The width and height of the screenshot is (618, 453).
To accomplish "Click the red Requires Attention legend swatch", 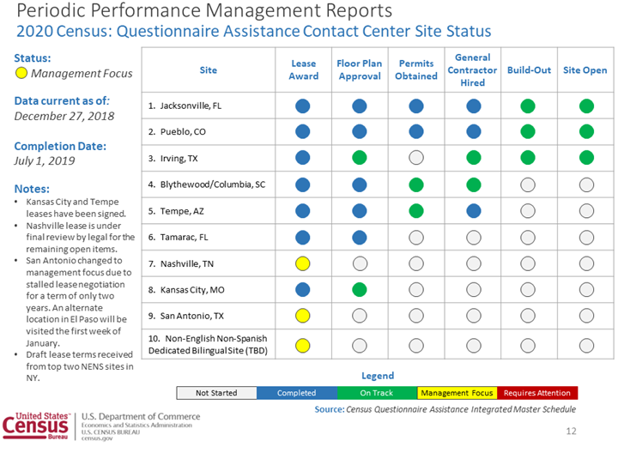I will click(x=537, y=393).
